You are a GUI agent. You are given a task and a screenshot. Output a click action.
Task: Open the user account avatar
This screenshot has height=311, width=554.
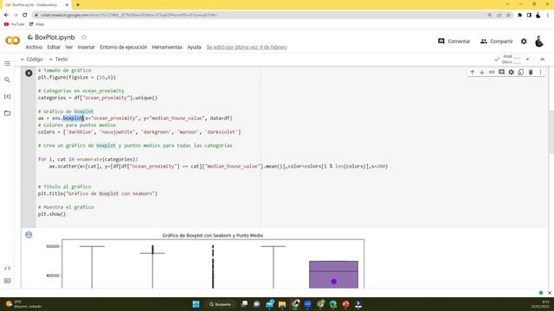point(539,41)
